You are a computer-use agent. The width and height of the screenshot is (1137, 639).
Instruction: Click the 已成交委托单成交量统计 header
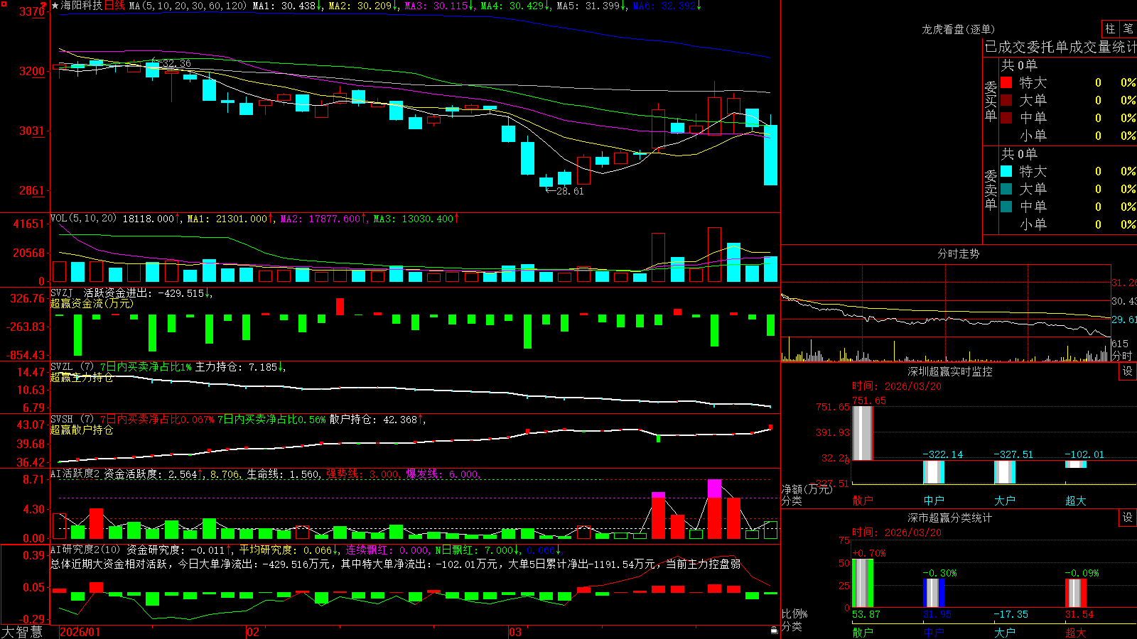1060,47
